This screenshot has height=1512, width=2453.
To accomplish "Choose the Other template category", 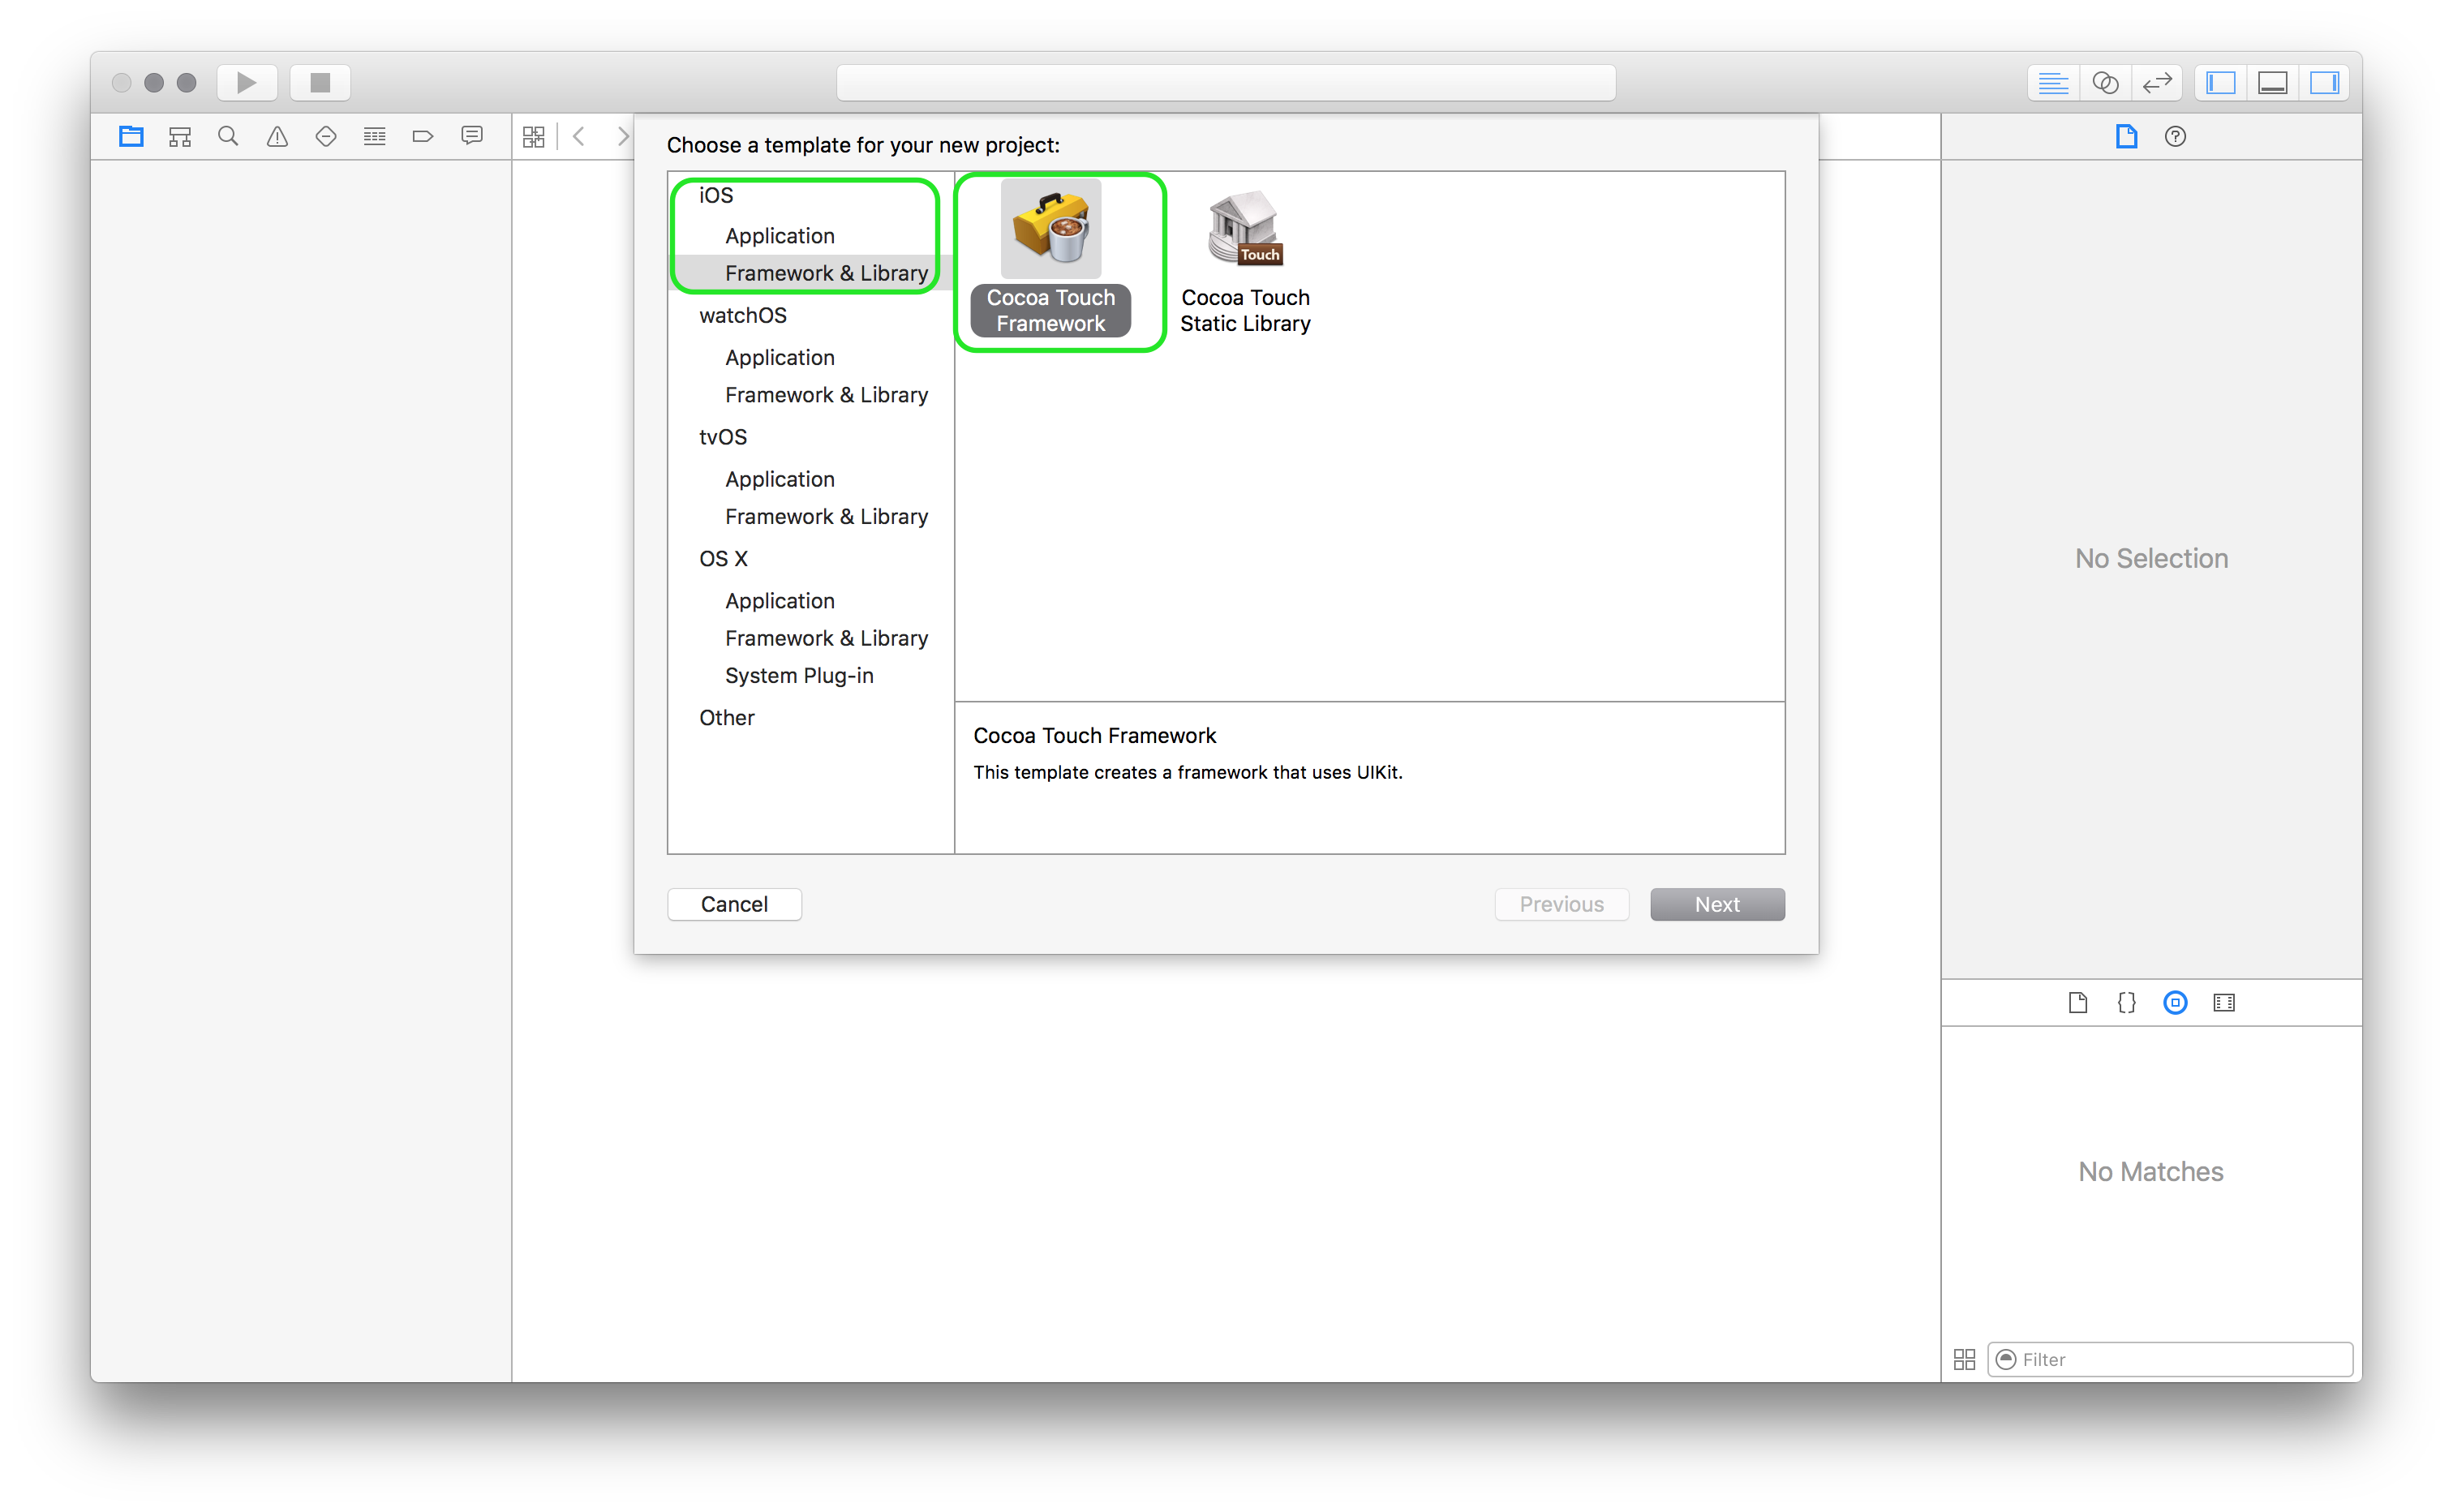I will [x=726, y=717].
